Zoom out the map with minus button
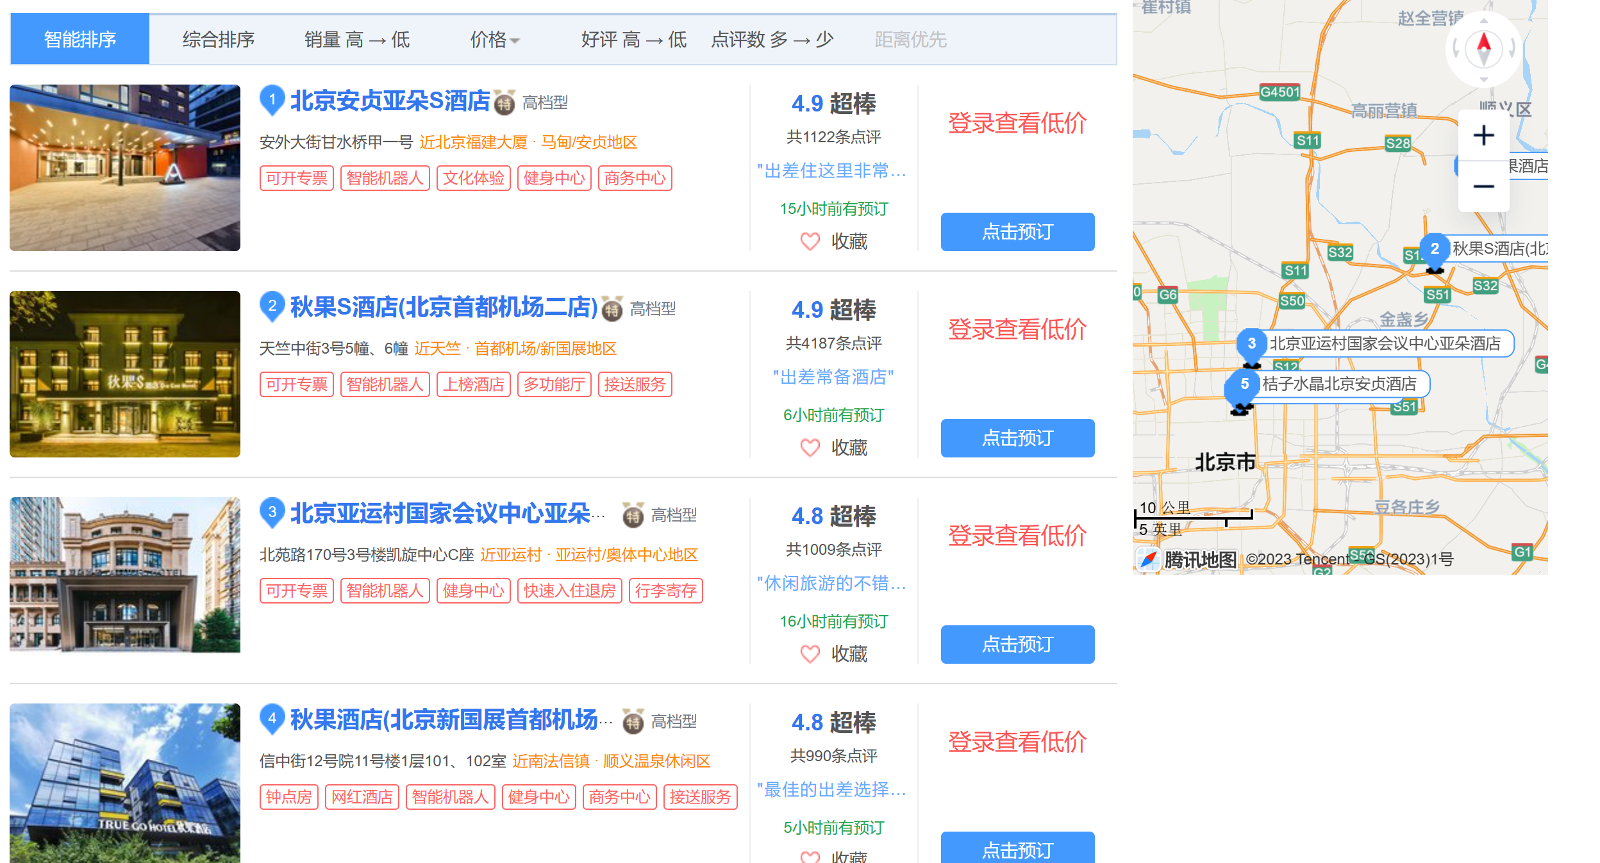The width and height of the screenshot is (1600, 863). point(1483,186)
